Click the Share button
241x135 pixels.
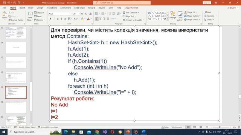tap(233, 7)
